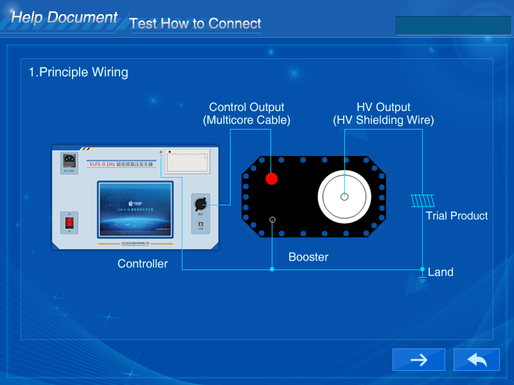Click the AC 220V power socket
The height and width of the screenshot is (385, 514).
pos(70,160)
